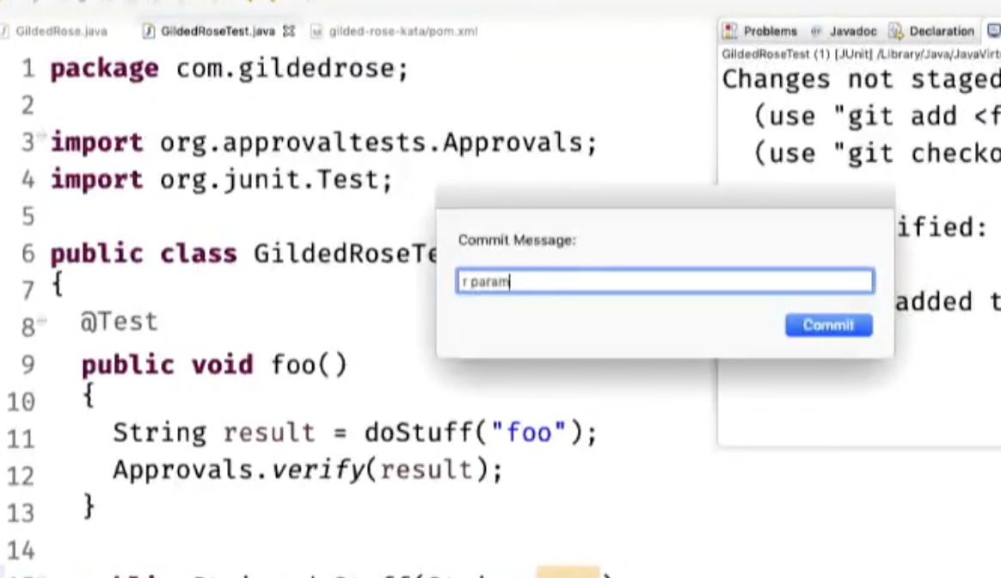
Task: Open the gilded-rose-kata/pom.xml editor tab
Action: pyautogui.click(x=402, y=31)
